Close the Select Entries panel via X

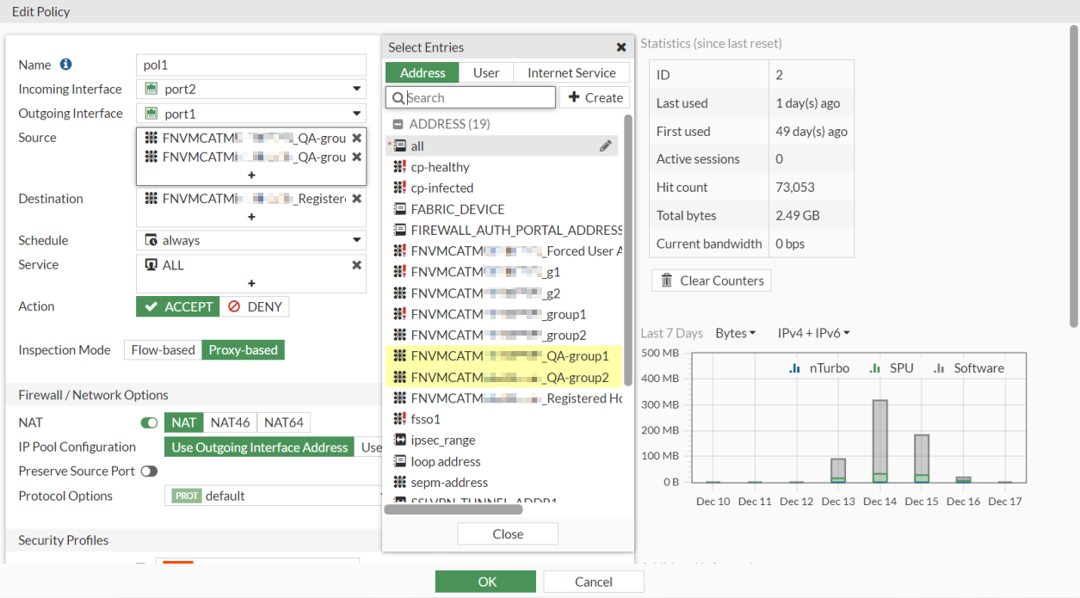[x=621, y=47]
